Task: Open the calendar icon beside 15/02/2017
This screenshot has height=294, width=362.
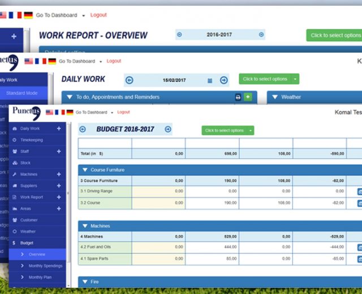Action: [210, 80]
